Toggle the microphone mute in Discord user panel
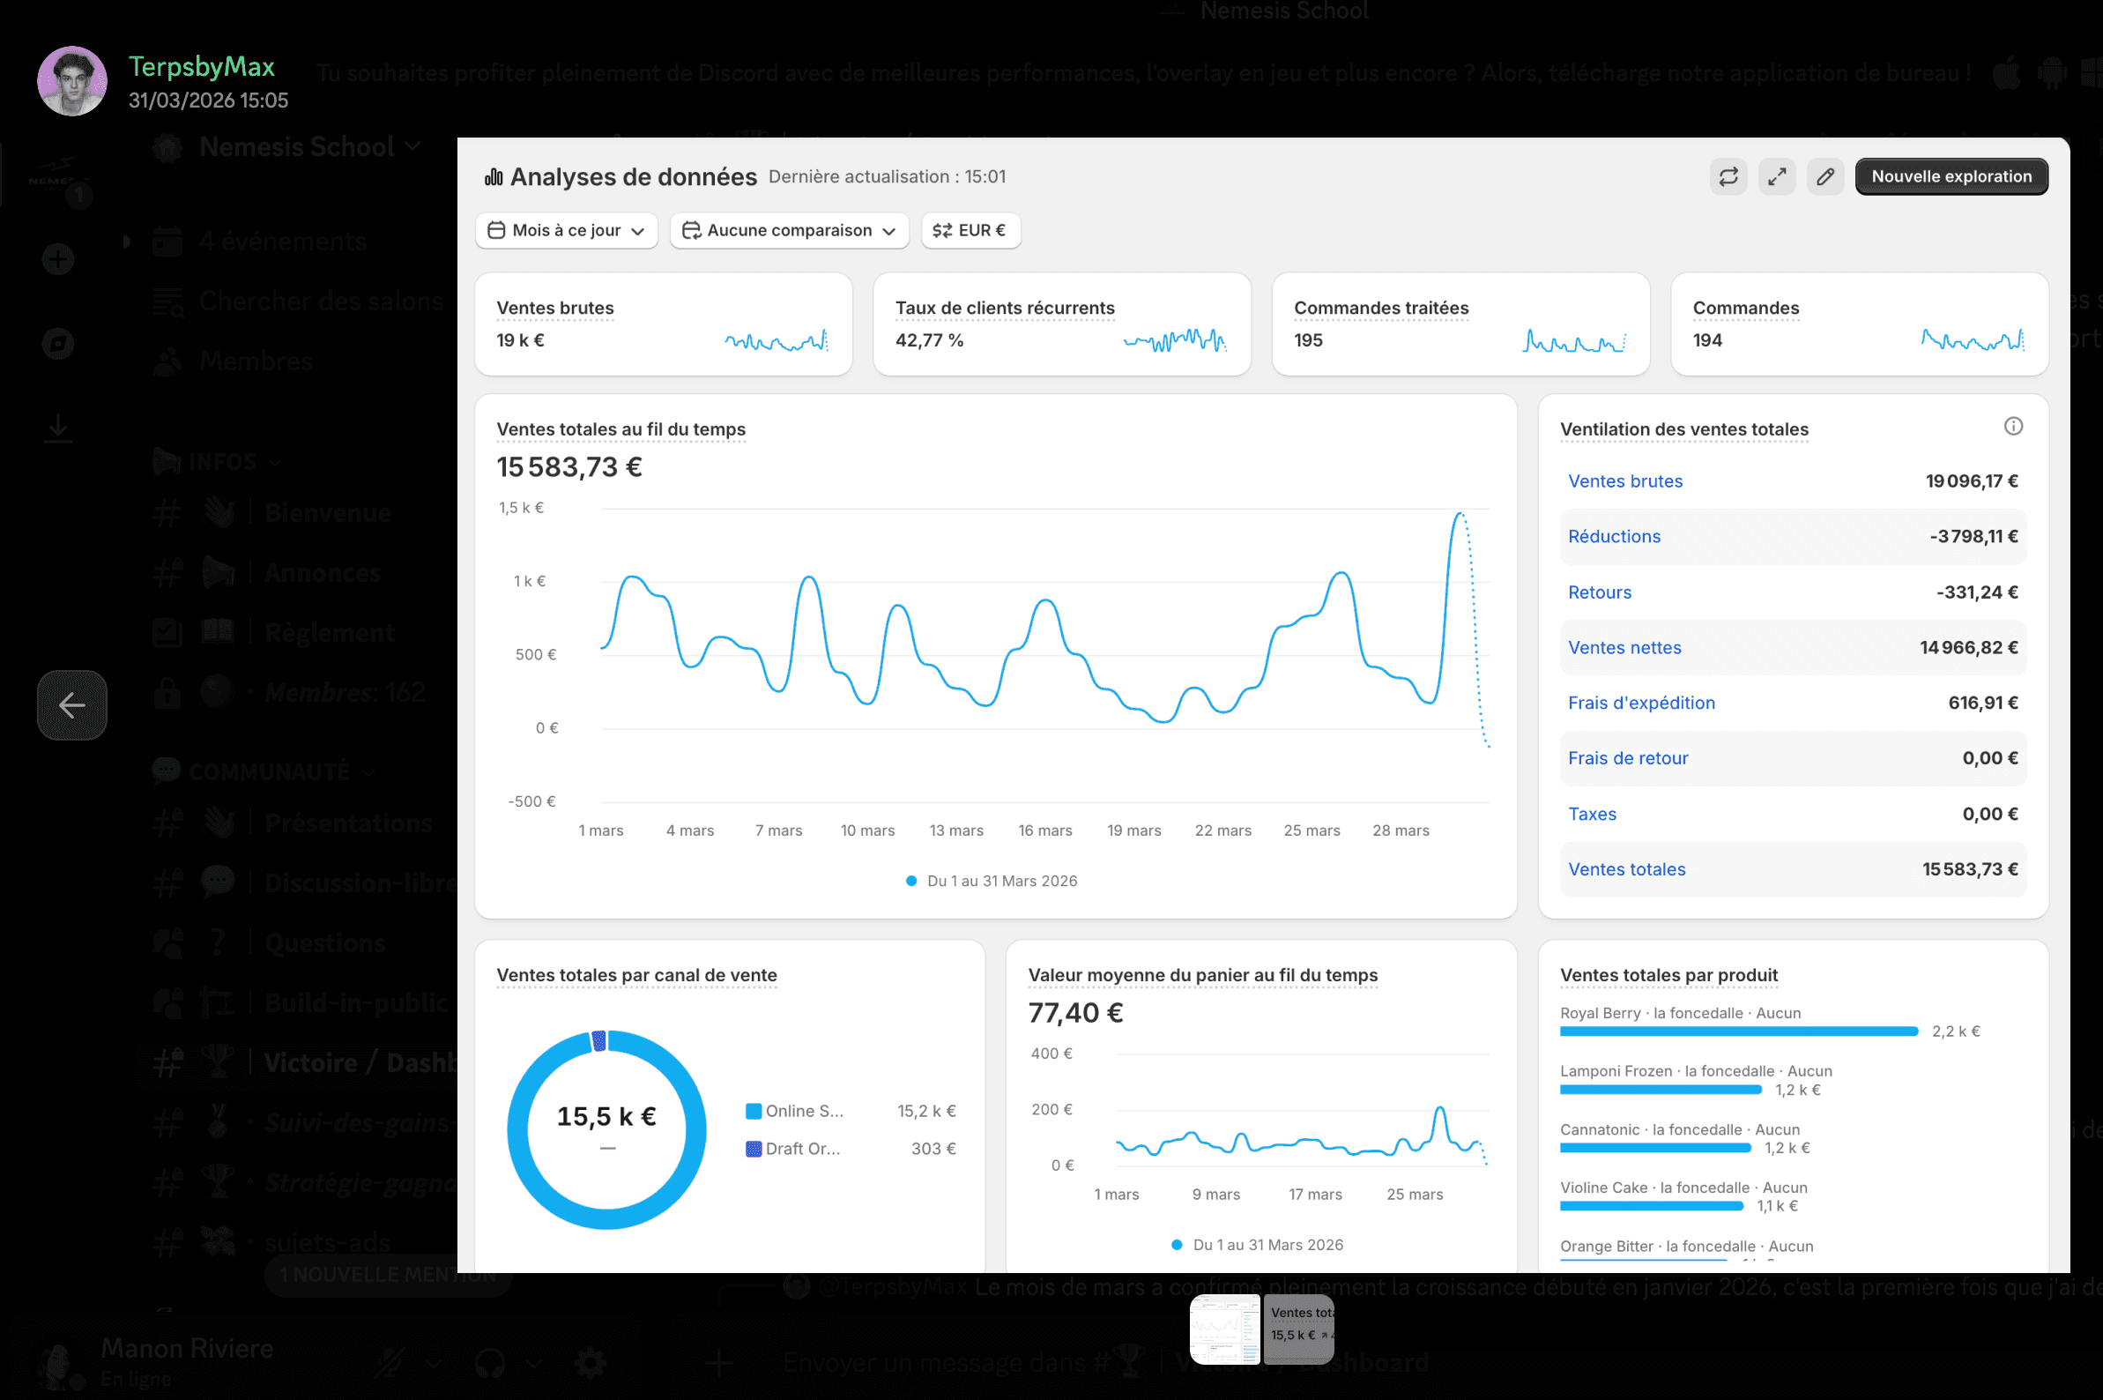This screenshot has width=2103, height=1400. click(390, 1363)
